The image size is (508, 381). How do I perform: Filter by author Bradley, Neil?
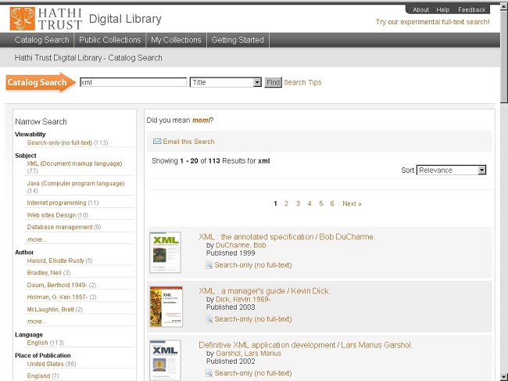click(44, 273)
